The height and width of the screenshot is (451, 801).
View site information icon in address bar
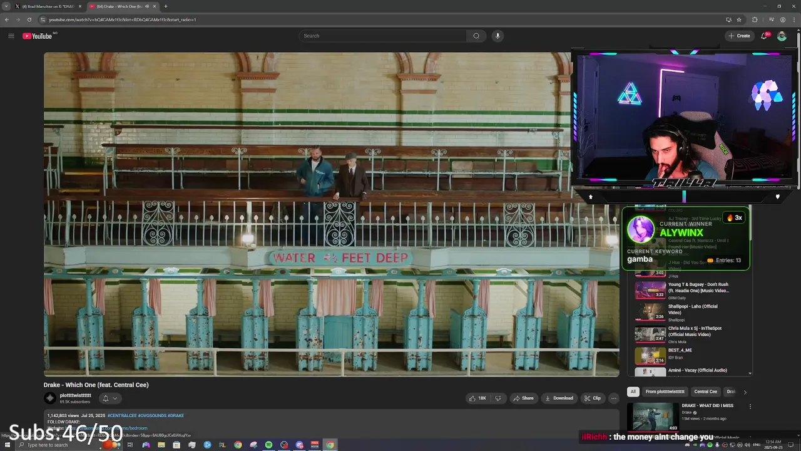[43, 19]
